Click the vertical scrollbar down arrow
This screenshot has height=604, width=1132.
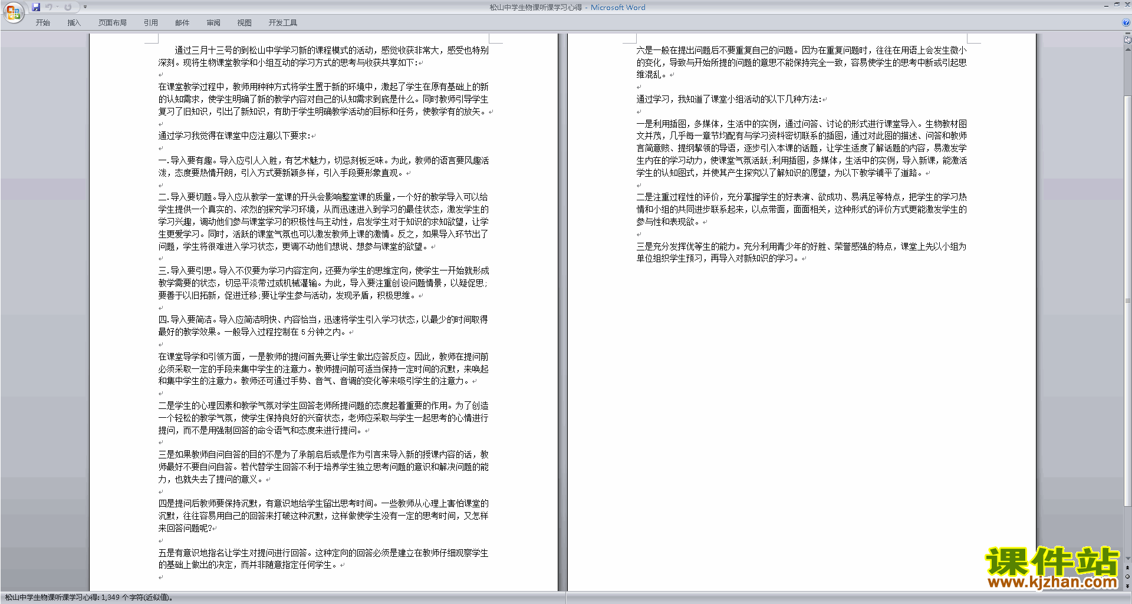pyautogui.click(x=1128, y=559)
